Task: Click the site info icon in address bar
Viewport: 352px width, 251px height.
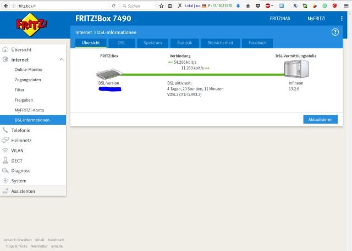Action: coord(14,6)
